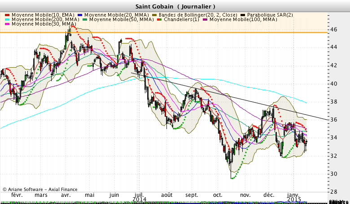Click the black Parabolique SAR(2) legend swatch

click(x=243, y=15)
